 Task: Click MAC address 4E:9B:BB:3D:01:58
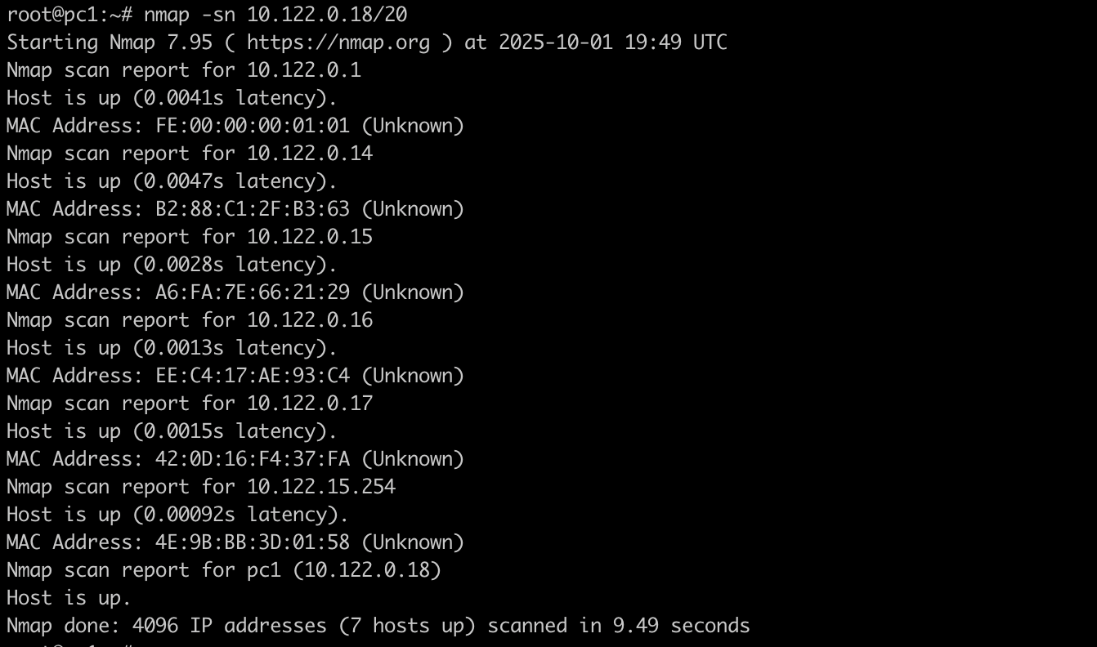[x=252, y=542]
